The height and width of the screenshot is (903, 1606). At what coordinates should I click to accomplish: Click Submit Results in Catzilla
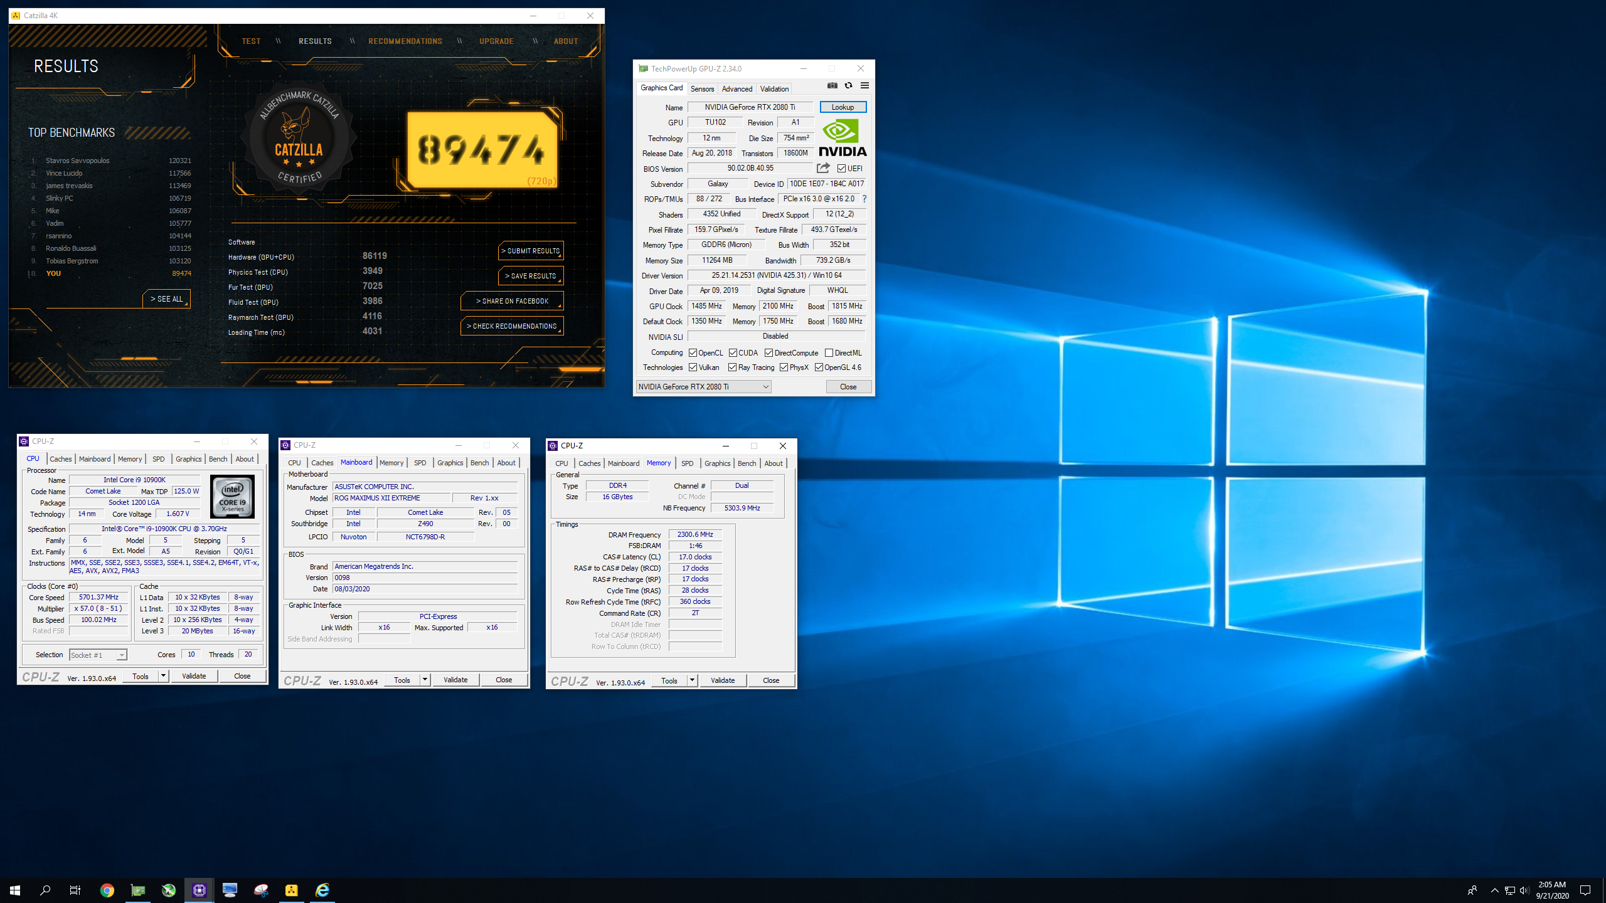[x=531, y=251]
